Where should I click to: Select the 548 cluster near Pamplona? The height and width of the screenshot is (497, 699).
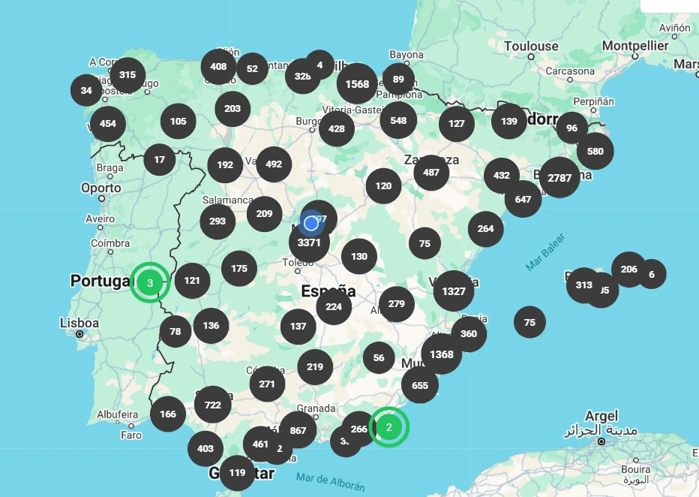pyautogui.click(x=398, y=120)
